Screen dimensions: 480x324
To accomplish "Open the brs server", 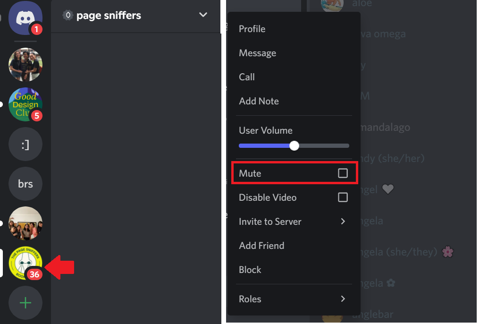I will click(x=25, y=184).
